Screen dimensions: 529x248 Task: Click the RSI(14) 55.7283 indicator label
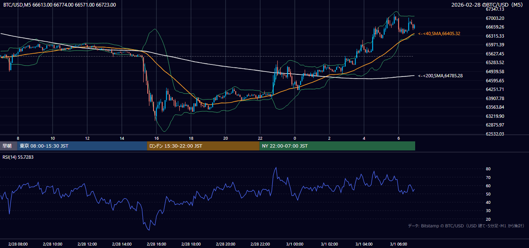click(x=18, y=157)
